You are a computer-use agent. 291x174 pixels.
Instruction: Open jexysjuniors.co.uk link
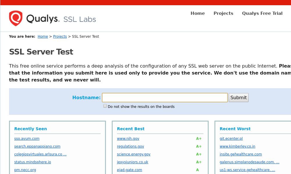[x=132, y=162]
